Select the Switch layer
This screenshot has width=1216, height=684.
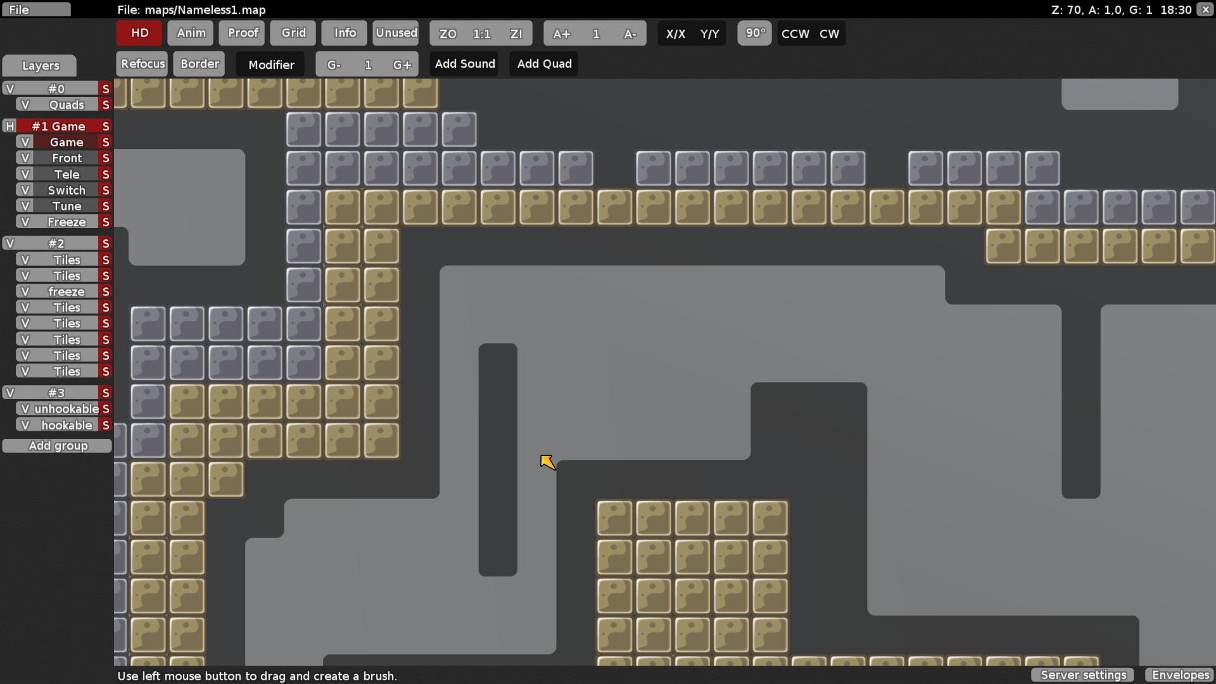[66, 190]
